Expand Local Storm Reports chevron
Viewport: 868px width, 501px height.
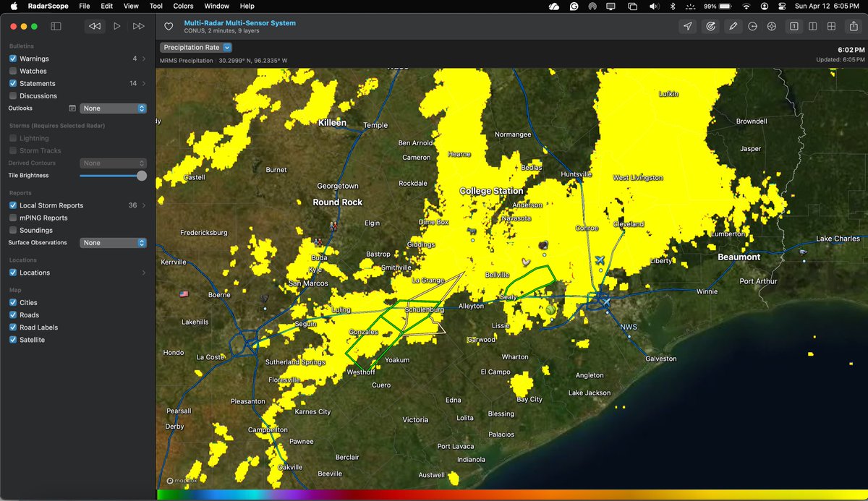143,205
